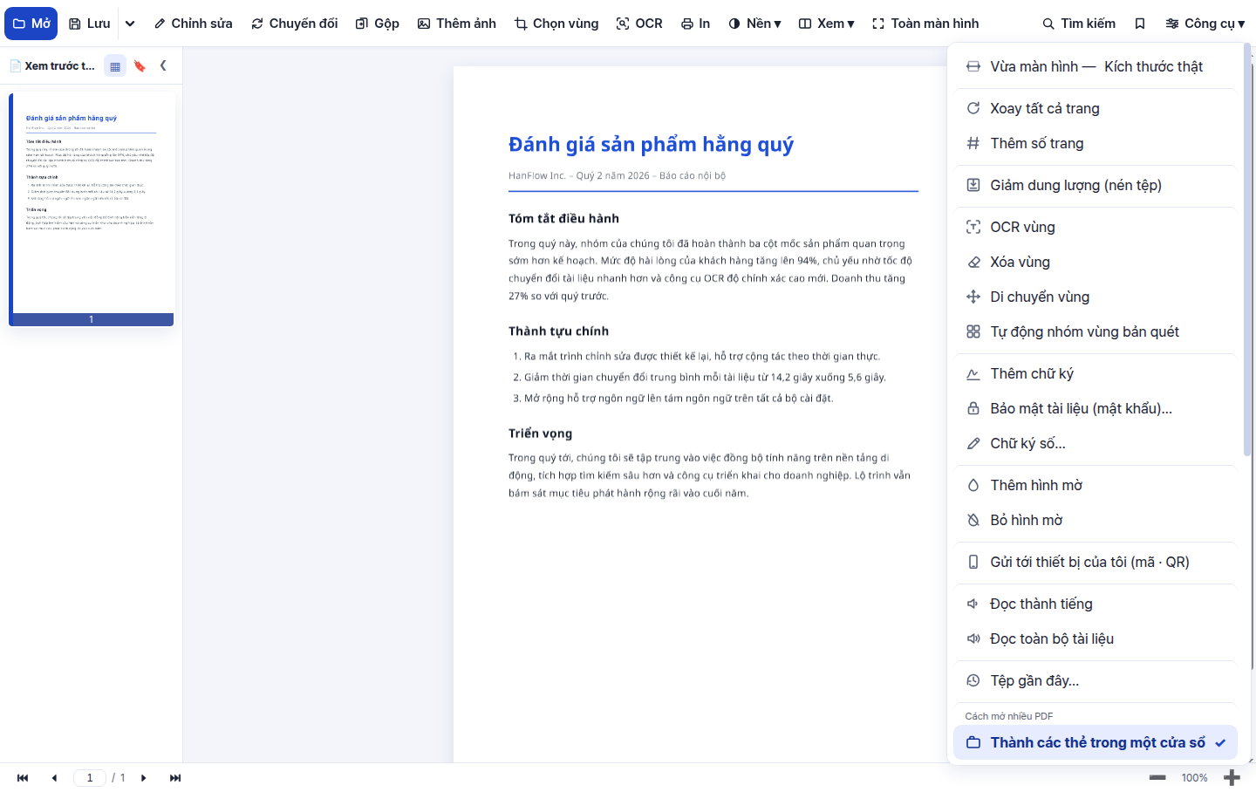Activate Chọn vùng selection mode
1256x792 pixels.
pos(556,24)
